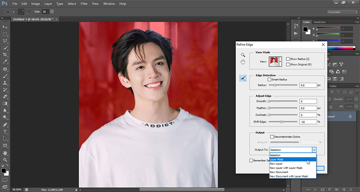This screenshot has height=192, width=360.
Task: Select the Eyedropper tool
Action: pos(5,61)
